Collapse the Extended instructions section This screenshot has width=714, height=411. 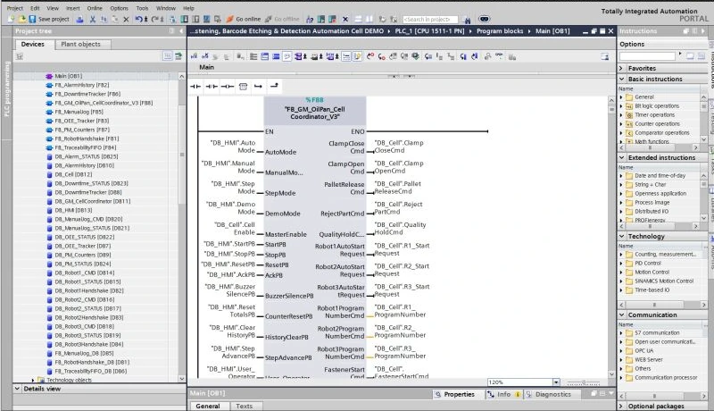(621, 157)
